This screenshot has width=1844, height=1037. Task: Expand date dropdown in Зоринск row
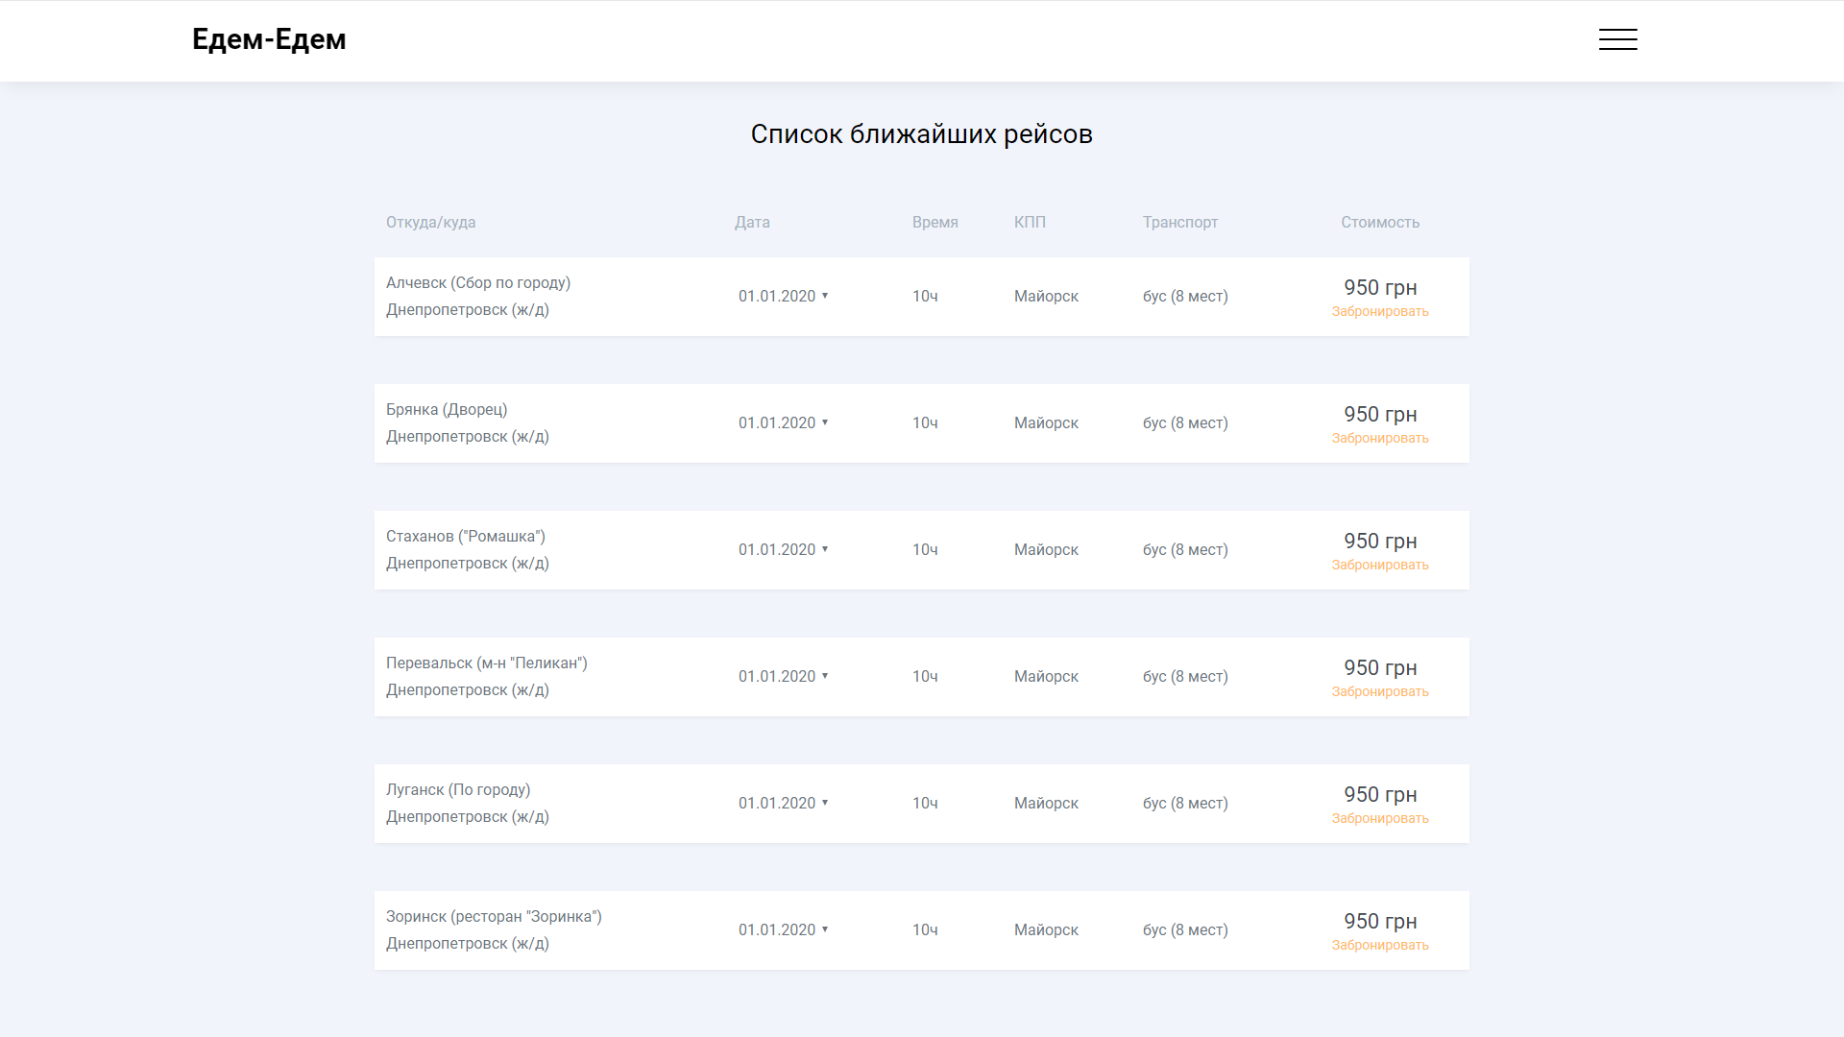783,929
